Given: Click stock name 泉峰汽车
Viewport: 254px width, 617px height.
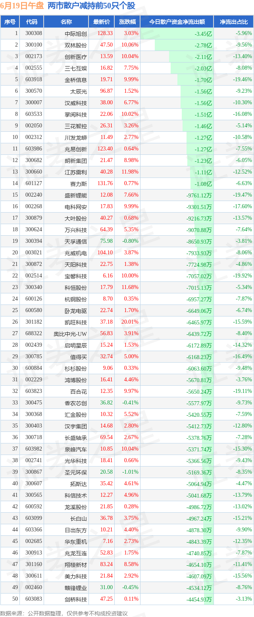Looking at the screenshot, I should (76, 449).
